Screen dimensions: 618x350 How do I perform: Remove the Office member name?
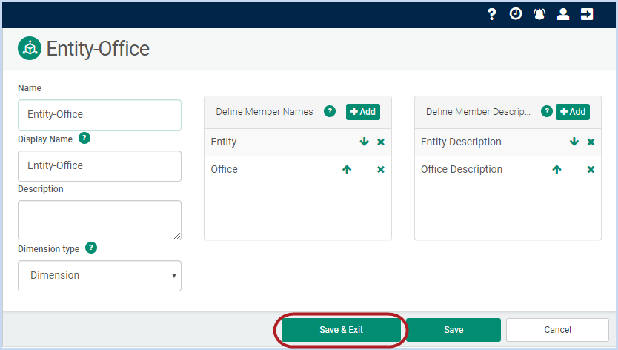click(x=381, y=170)
